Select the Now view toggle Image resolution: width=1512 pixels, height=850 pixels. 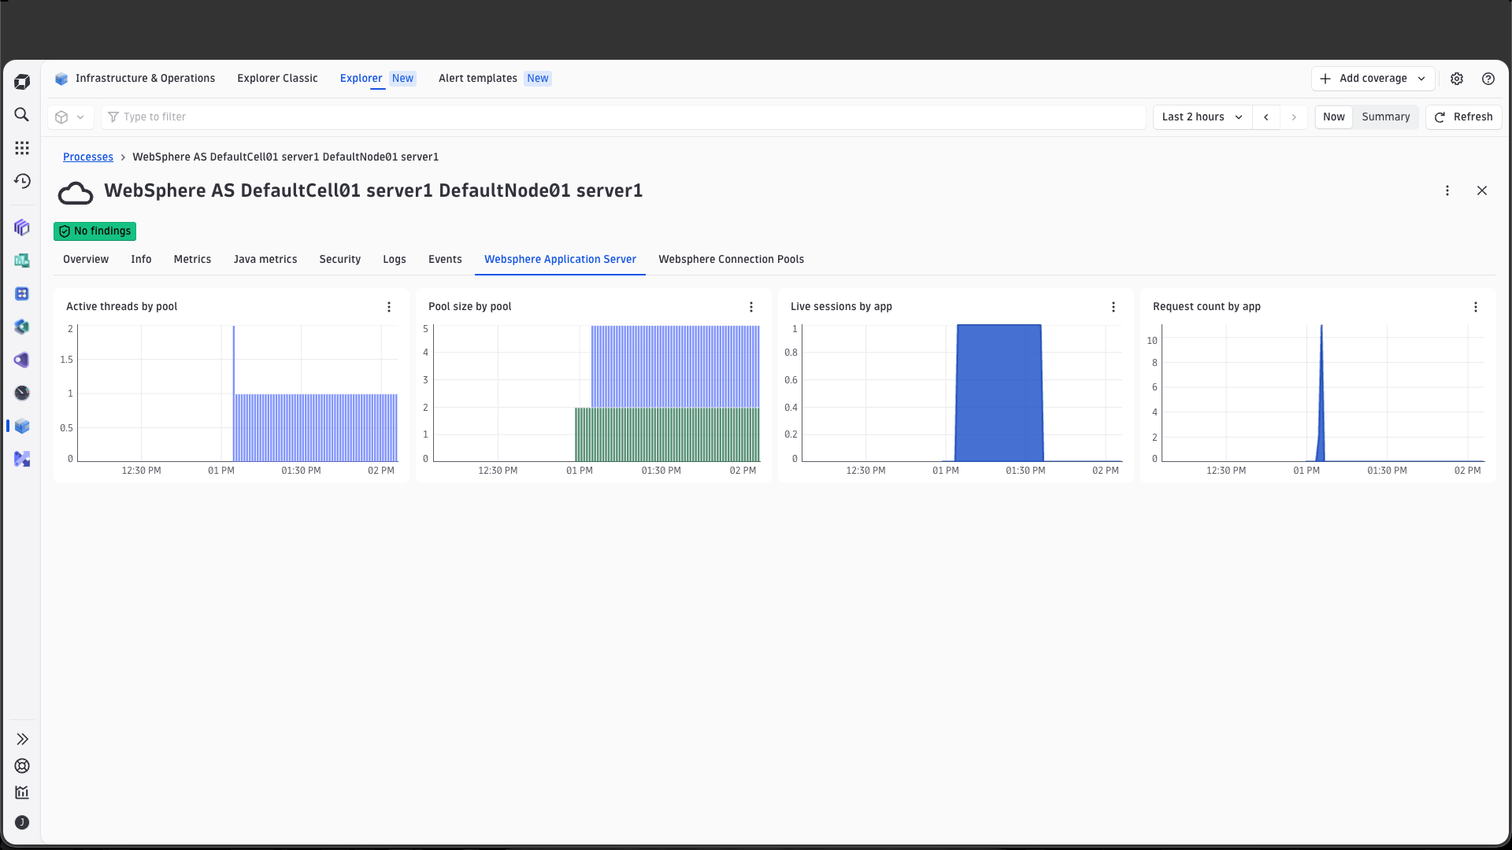pos(1334,117)
